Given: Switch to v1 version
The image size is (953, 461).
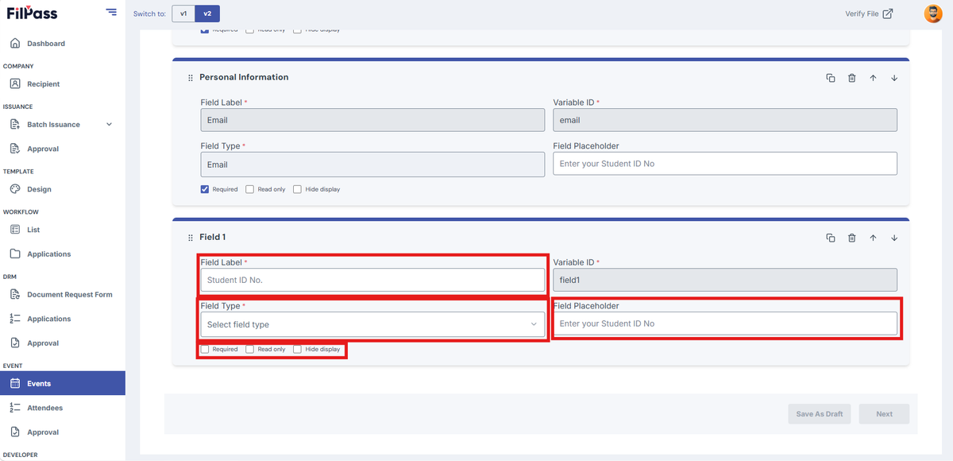Looking at the screenshot, I should (183, 14).
